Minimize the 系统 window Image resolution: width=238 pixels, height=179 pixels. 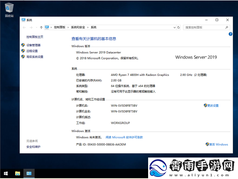click(x=206, y=20)
